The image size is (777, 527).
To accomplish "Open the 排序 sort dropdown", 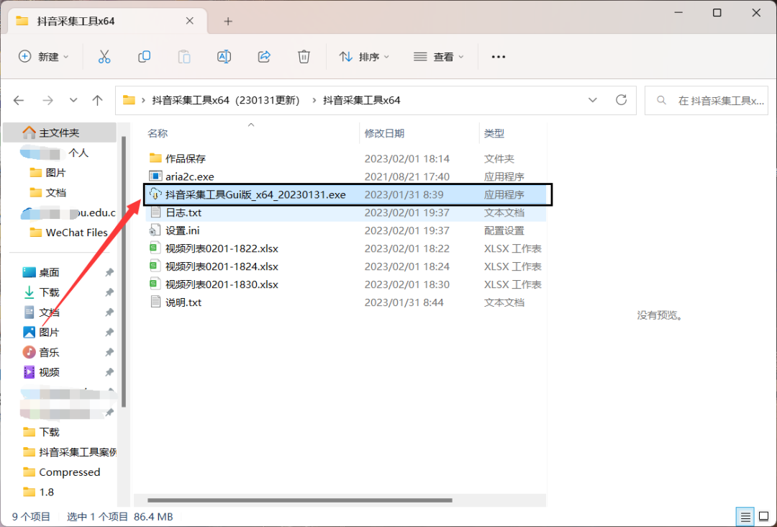I will click(364, 57).
